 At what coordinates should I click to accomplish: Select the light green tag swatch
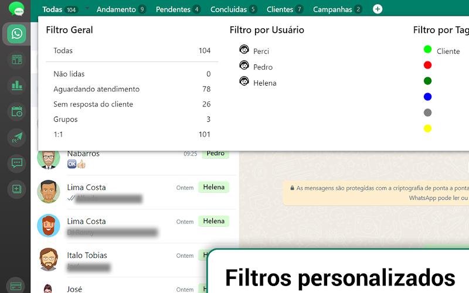coord(428,49)
